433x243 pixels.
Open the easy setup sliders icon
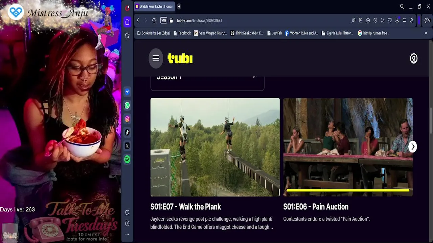pos(404,20)
